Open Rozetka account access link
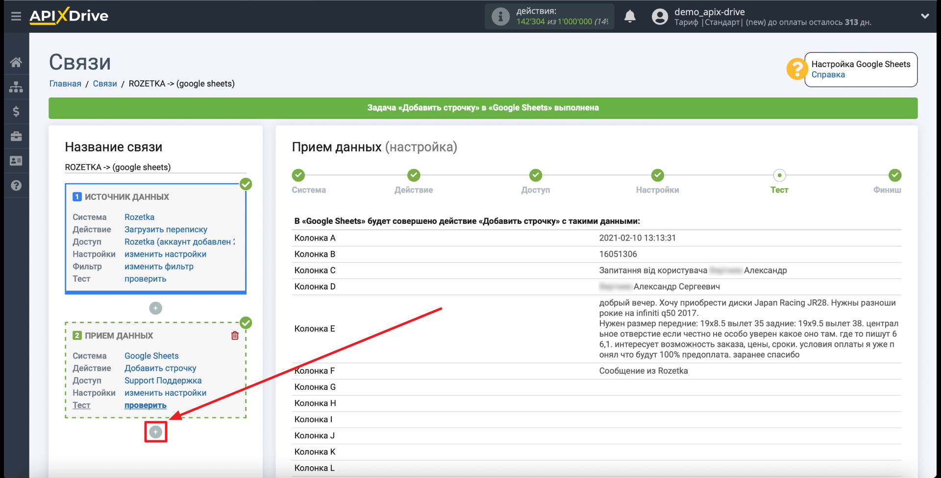 coord(179,241)
